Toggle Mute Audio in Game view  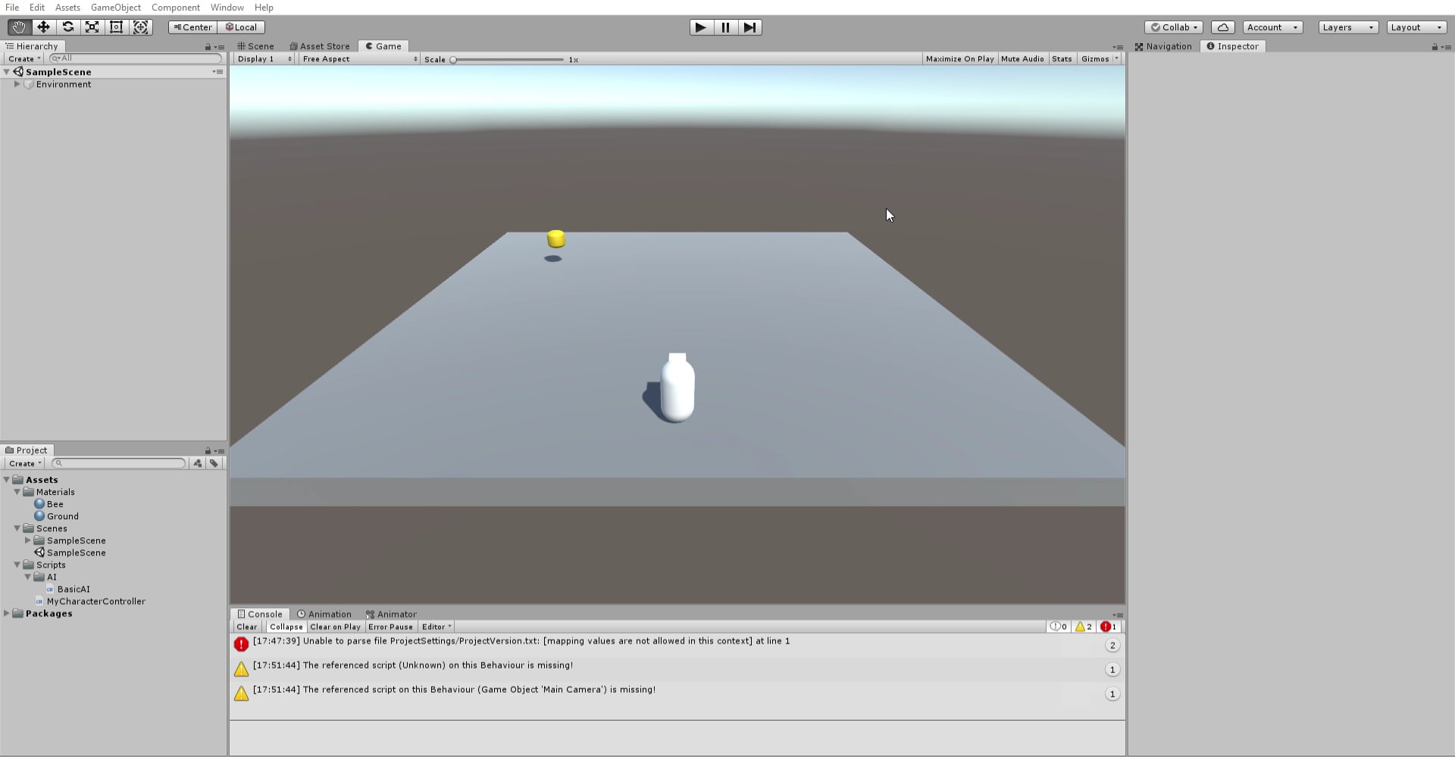tap(1022, 58)
